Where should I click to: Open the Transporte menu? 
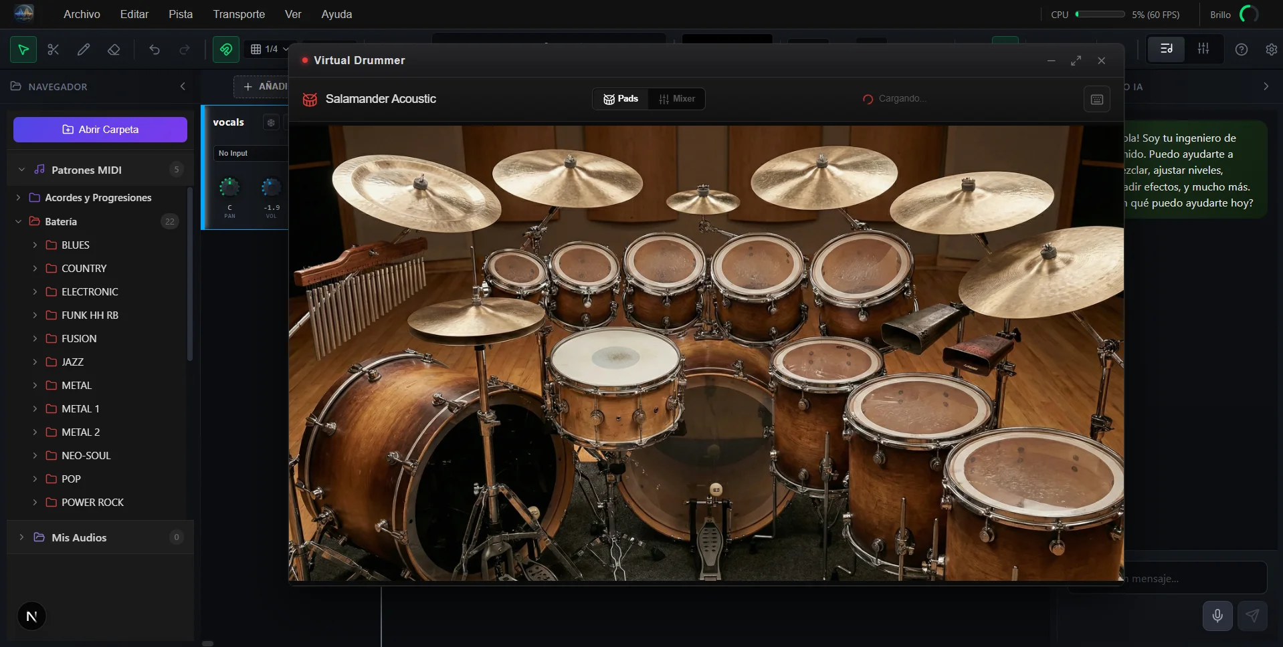point(238,14)
